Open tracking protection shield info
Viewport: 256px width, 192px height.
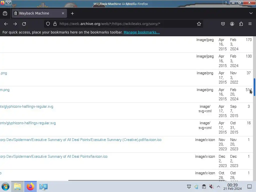tap(48, 24)
